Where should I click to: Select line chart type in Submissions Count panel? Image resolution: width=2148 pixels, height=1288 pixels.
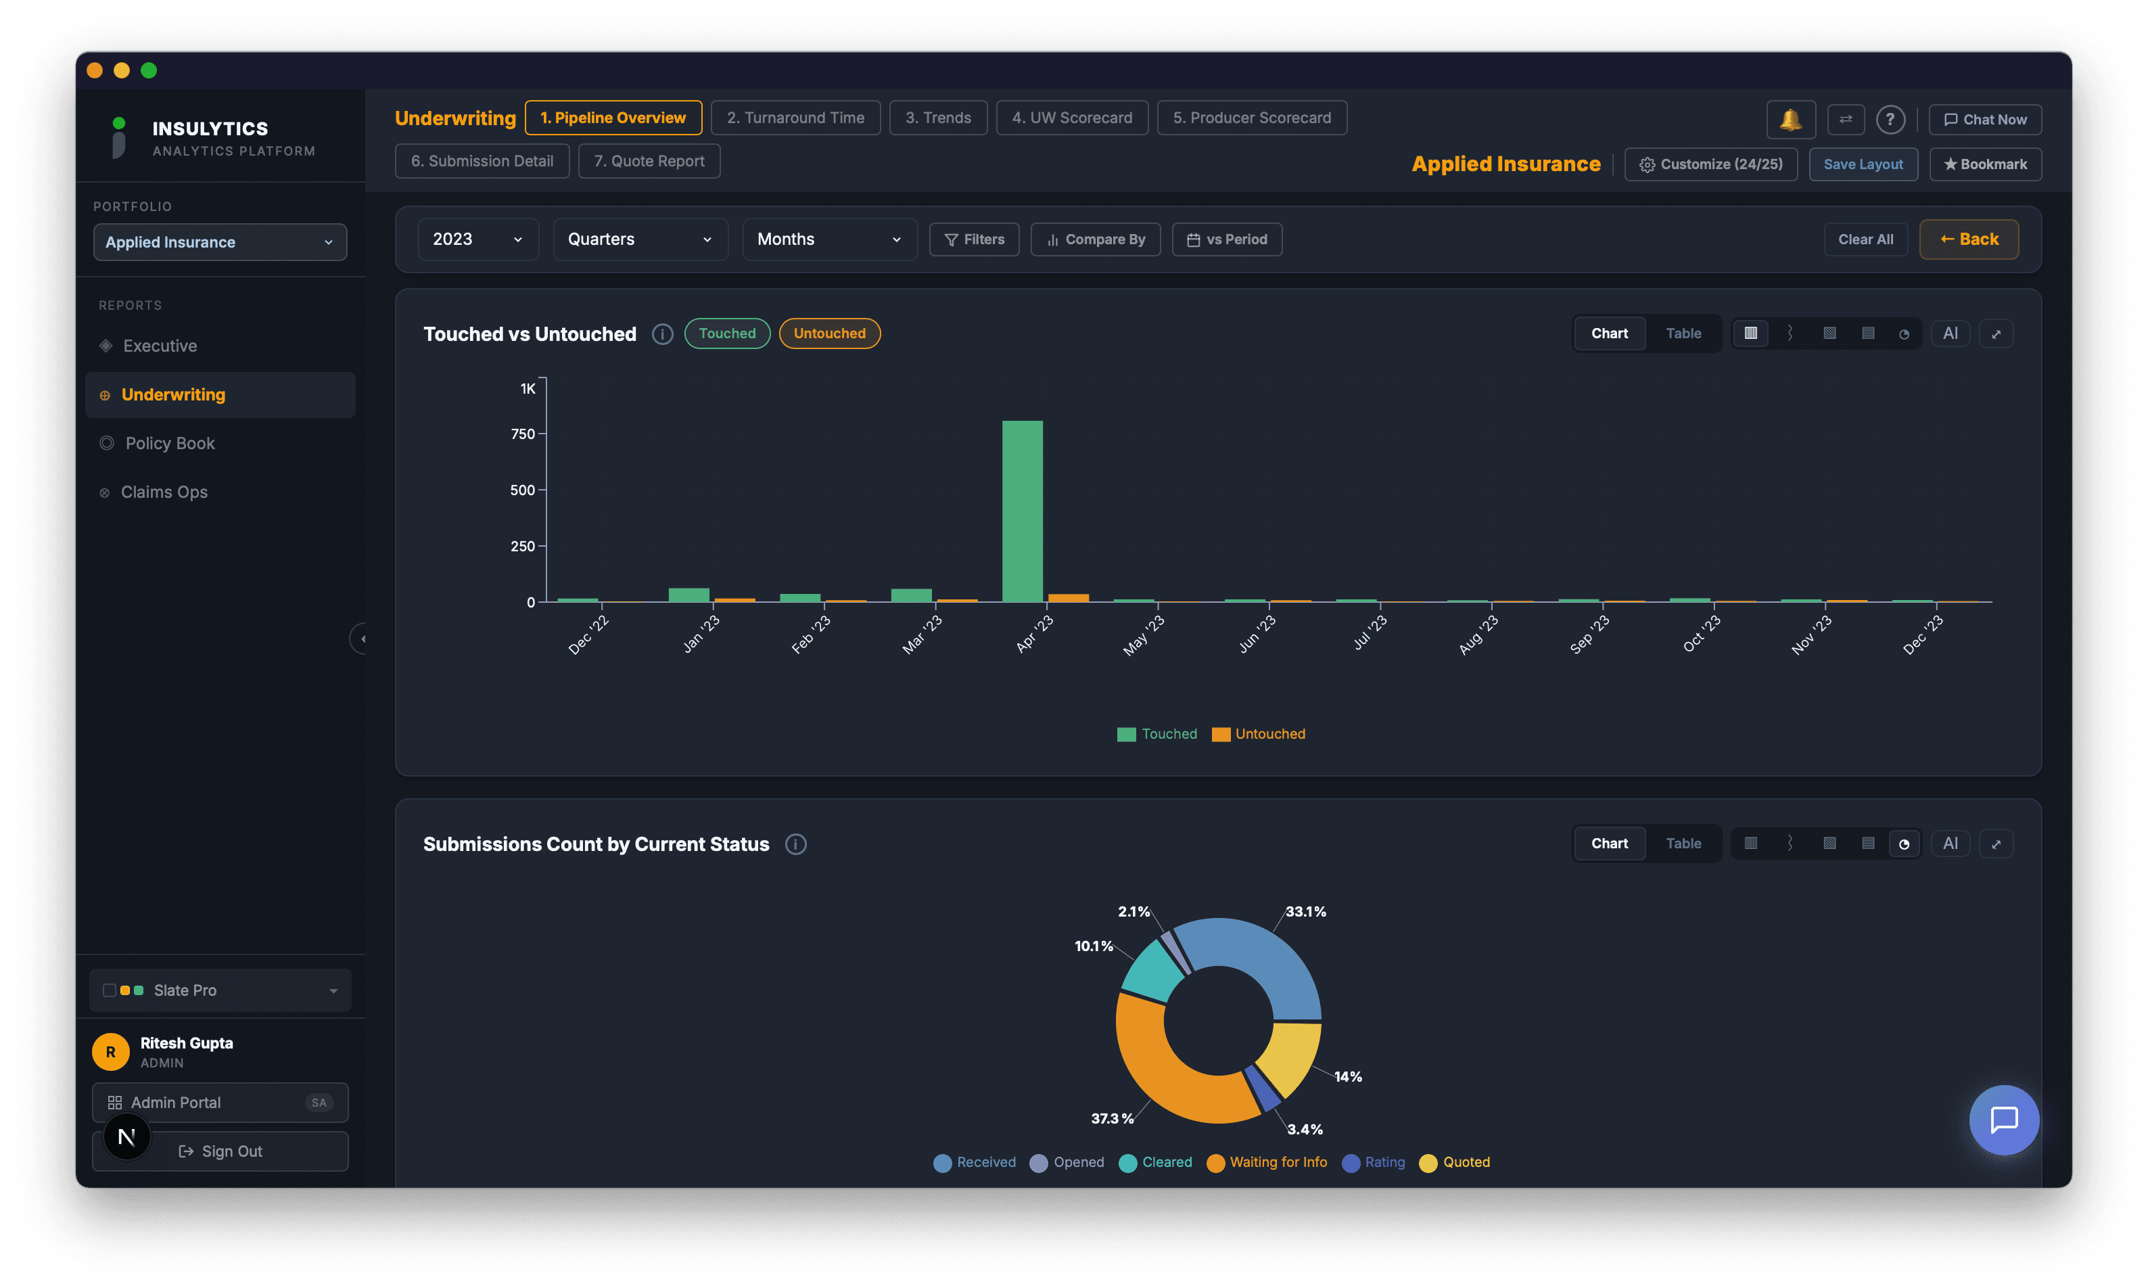point(1790,843)
